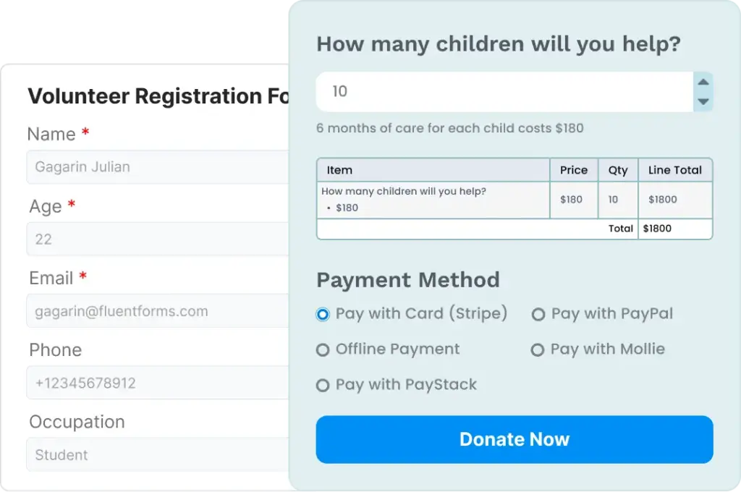Select Pay with PayStack option

coord(323,386)
